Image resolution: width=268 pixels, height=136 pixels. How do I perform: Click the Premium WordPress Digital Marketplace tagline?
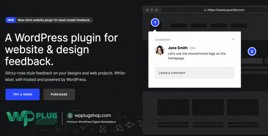[91, 122]
